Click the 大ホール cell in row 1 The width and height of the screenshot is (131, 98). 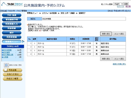coord(52,43)
